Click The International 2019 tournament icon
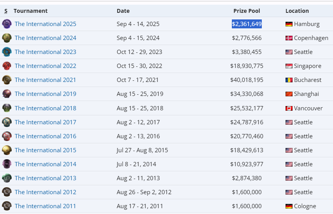 point(7,94)
